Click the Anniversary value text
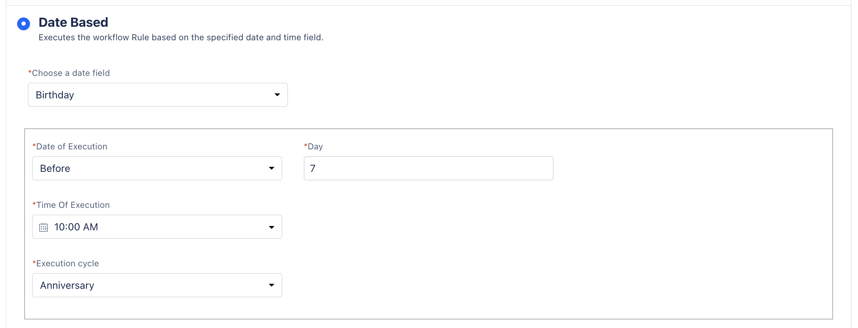This screenshot has height=328, width=858. pos(67,286)
